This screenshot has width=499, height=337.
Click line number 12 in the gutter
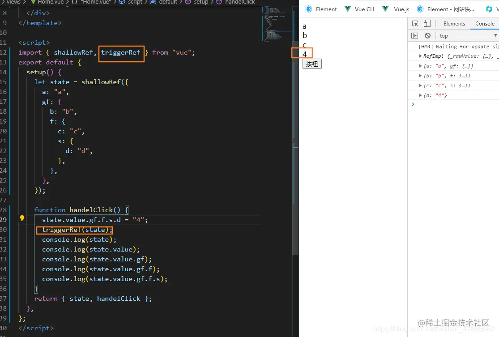click(3, 52)
